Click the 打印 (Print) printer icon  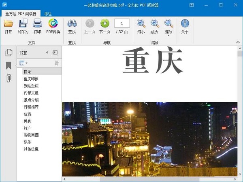click(37, 23)
